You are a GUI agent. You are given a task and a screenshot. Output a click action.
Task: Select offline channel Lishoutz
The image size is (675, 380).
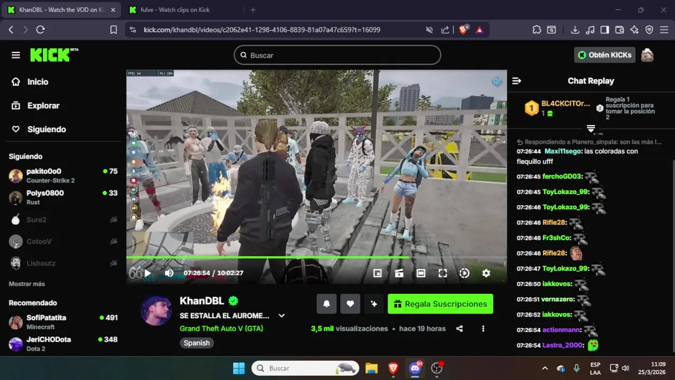click(x=63, y=263)
